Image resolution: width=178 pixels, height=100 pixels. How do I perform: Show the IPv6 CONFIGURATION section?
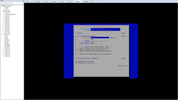(123, 58)
